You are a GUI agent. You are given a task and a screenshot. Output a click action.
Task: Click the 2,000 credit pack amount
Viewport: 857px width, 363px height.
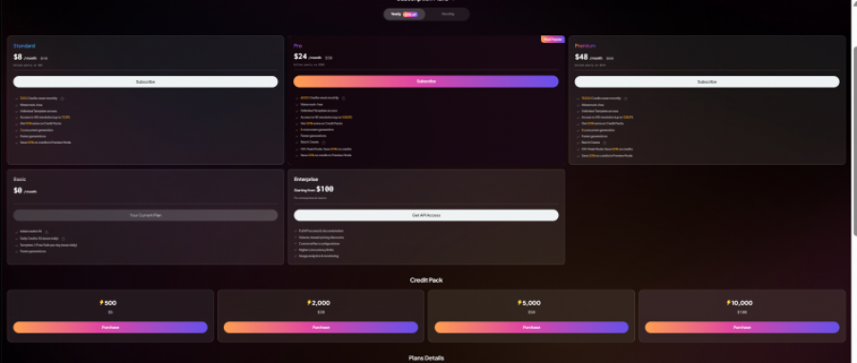(321, 303)
